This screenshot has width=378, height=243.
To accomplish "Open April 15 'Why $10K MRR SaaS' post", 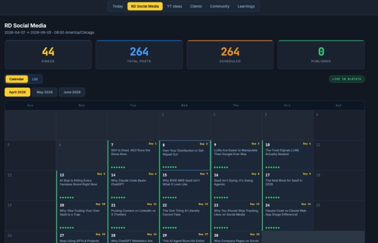I will [185, 185].
